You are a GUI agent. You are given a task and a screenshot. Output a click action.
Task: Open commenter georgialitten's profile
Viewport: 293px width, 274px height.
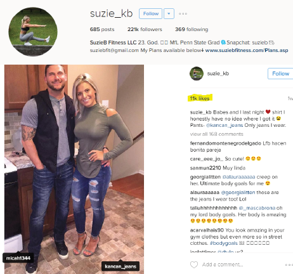click(205, 177)
